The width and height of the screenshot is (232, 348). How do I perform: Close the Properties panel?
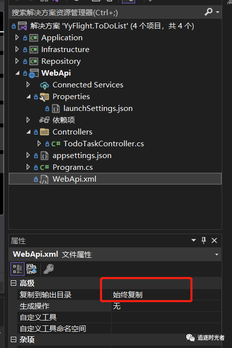point(214,241)
